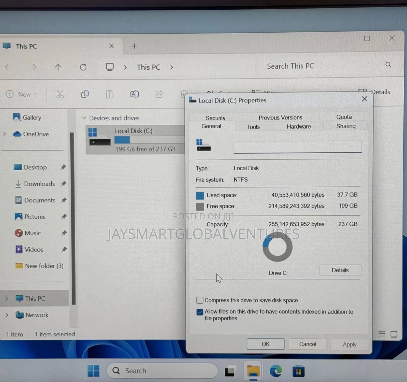Collapse the Devices and drives group
The height and width of the screenshot is (382, 407).
point(84,118)
